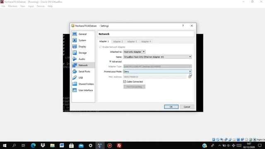Screen dimensions: 265x149
Task: Click keyboard capture icon in VM status bar
Action: click(255, 139)
